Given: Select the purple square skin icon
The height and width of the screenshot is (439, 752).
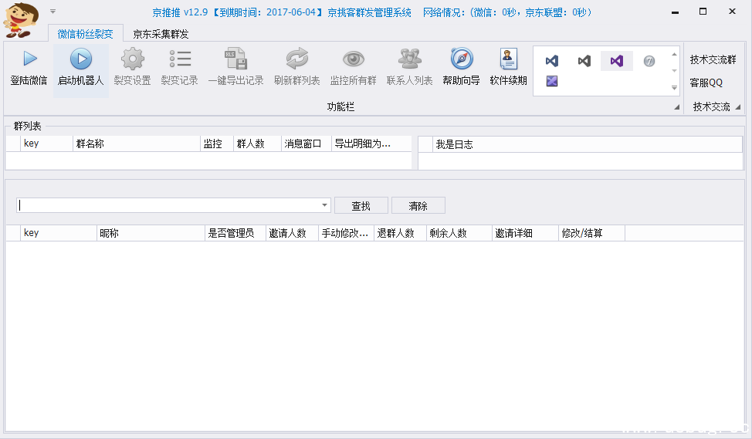Looking at the screenshot, I should pos(552,81).
